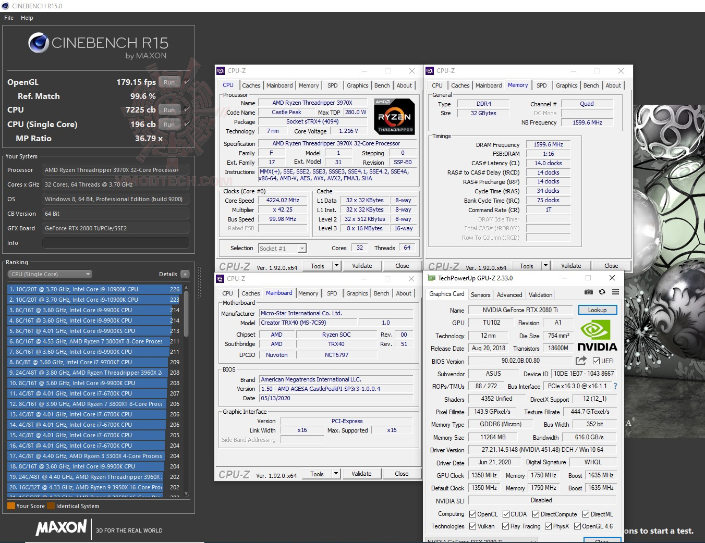This screenshot has height=543, width=705.
Task: Toggle the checkbox beside the OpenGL Run button
Action: point(187,82)
